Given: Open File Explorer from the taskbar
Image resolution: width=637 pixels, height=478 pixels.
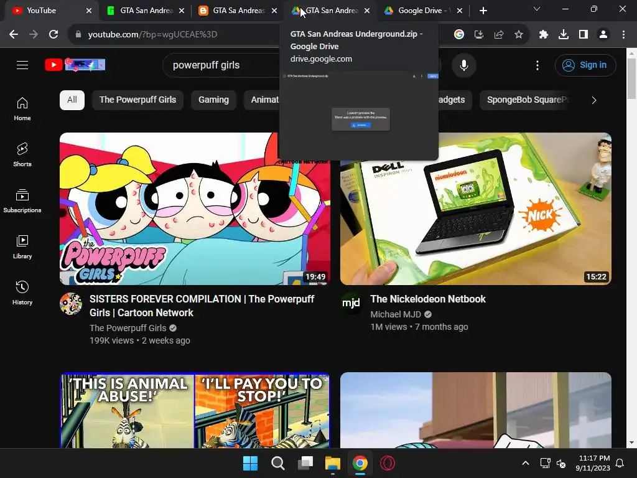Looking at the screenshot, I should 333,463.
